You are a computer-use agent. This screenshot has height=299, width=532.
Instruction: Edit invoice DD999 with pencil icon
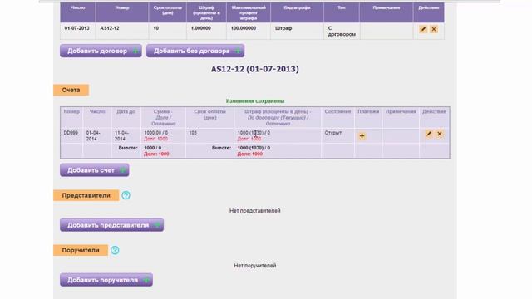tap(429, 134)
